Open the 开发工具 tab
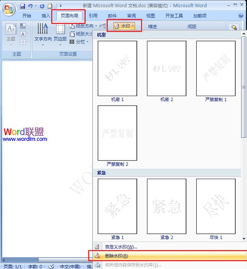 pos(174,16)
